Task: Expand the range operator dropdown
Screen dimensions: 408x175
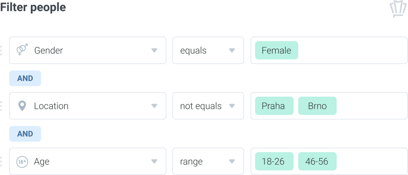Action: click(208, 162)
